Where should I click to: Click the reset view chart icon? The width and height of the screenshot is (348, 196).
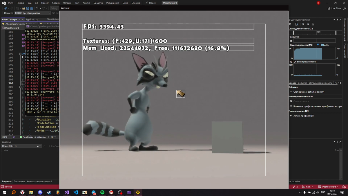tap(313, 24)
